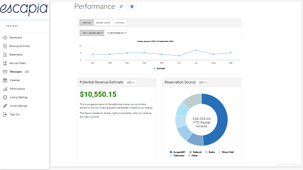Image resolution: width=303 pixels, height=170 pixels.
Task: Toggle the Referral legend entry
Action: click(x=197, y=152)
